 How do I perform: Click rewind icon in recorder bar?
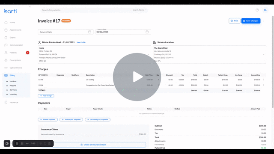click(x=27, y=144)
